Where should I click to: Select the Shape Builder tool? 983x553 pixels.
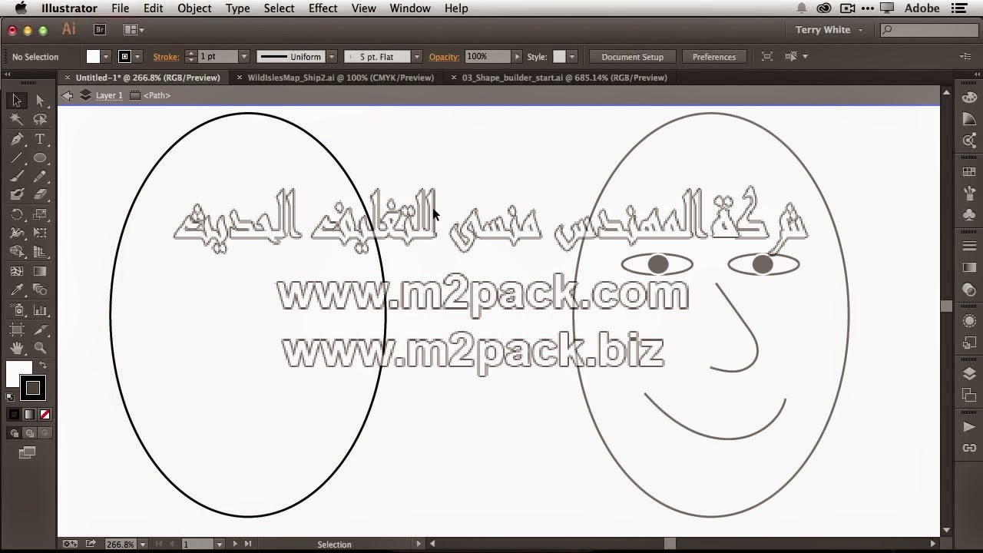click(17, 252)
